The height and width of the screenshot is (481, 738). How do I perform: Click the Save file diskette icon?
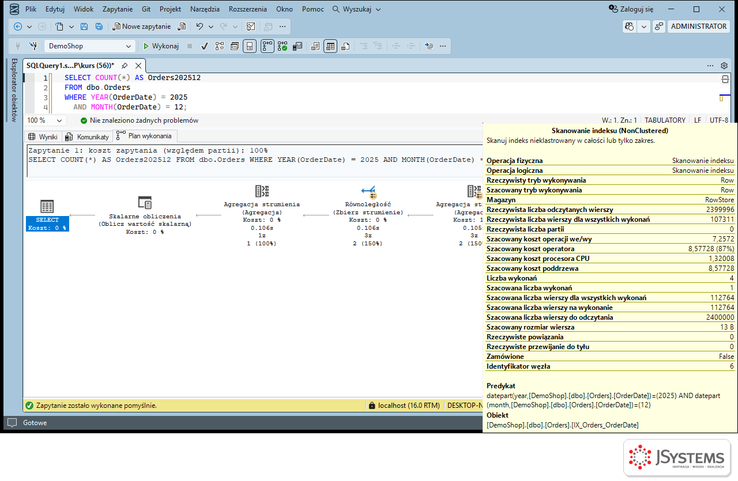point(84,26)
